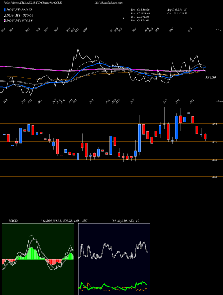The image size is (223, 295).
Task: Select the DOW MT value text
Action: pyautogui.click(x=28, y=15)
